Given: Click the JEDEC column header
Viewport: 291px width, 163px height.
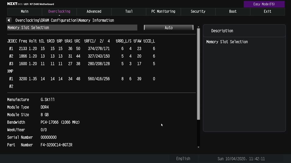Looking at the screenshot, I should coord(12,41).
